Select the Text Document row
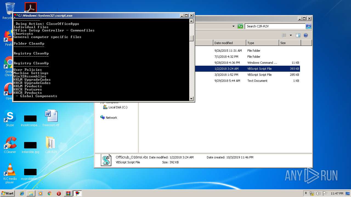Screen dimensions: 351x197 (x=248, y=81)
